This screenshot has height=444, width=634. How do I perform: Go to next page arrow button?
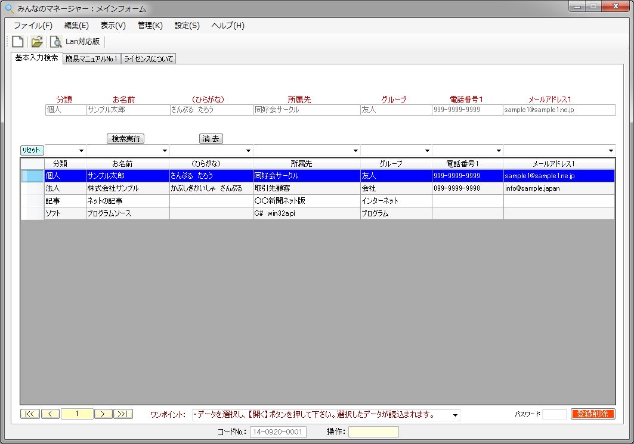click(103, 414)
